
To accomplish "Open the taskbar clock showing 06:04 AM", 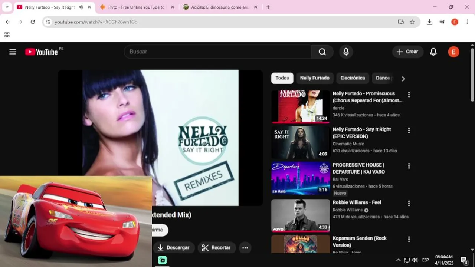I will click(444, 260).
